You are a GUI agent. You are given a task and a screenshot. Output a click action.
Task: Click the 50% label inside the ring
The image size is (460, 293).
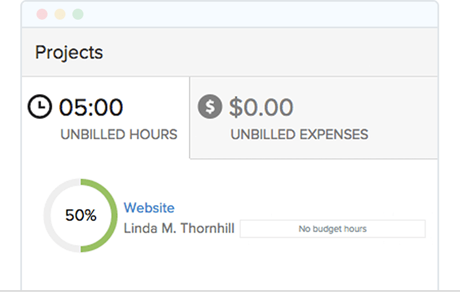[x=81, y=216]
